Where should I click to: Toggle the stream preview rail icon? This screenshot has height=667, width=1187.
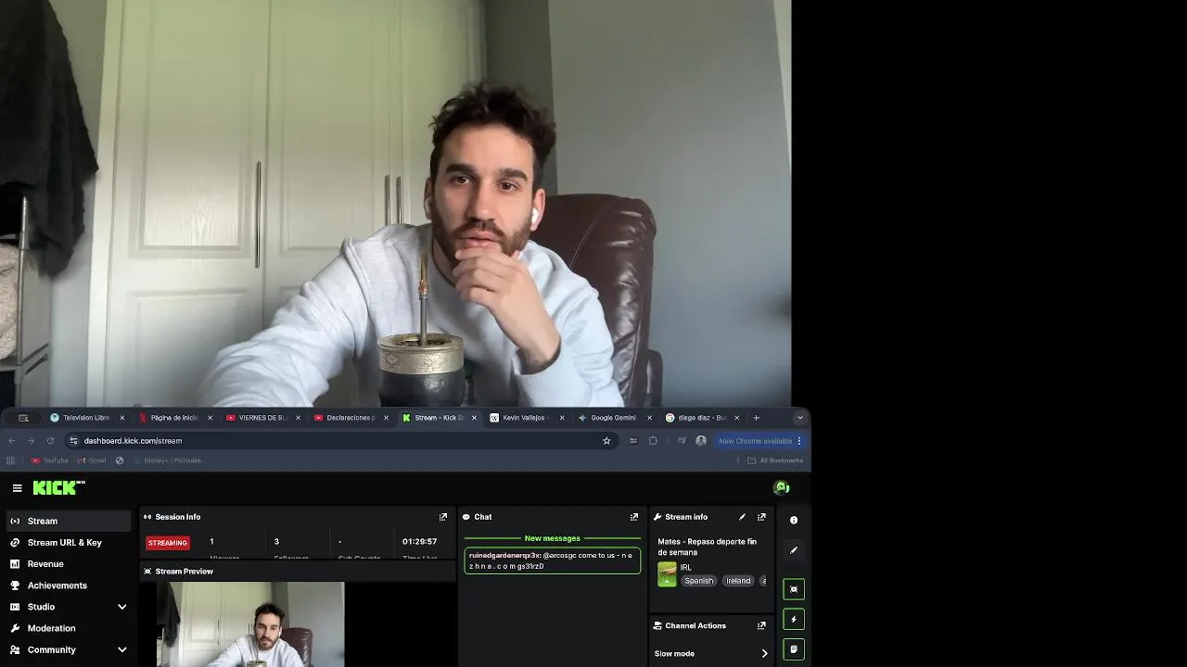[x=794, y=589]
